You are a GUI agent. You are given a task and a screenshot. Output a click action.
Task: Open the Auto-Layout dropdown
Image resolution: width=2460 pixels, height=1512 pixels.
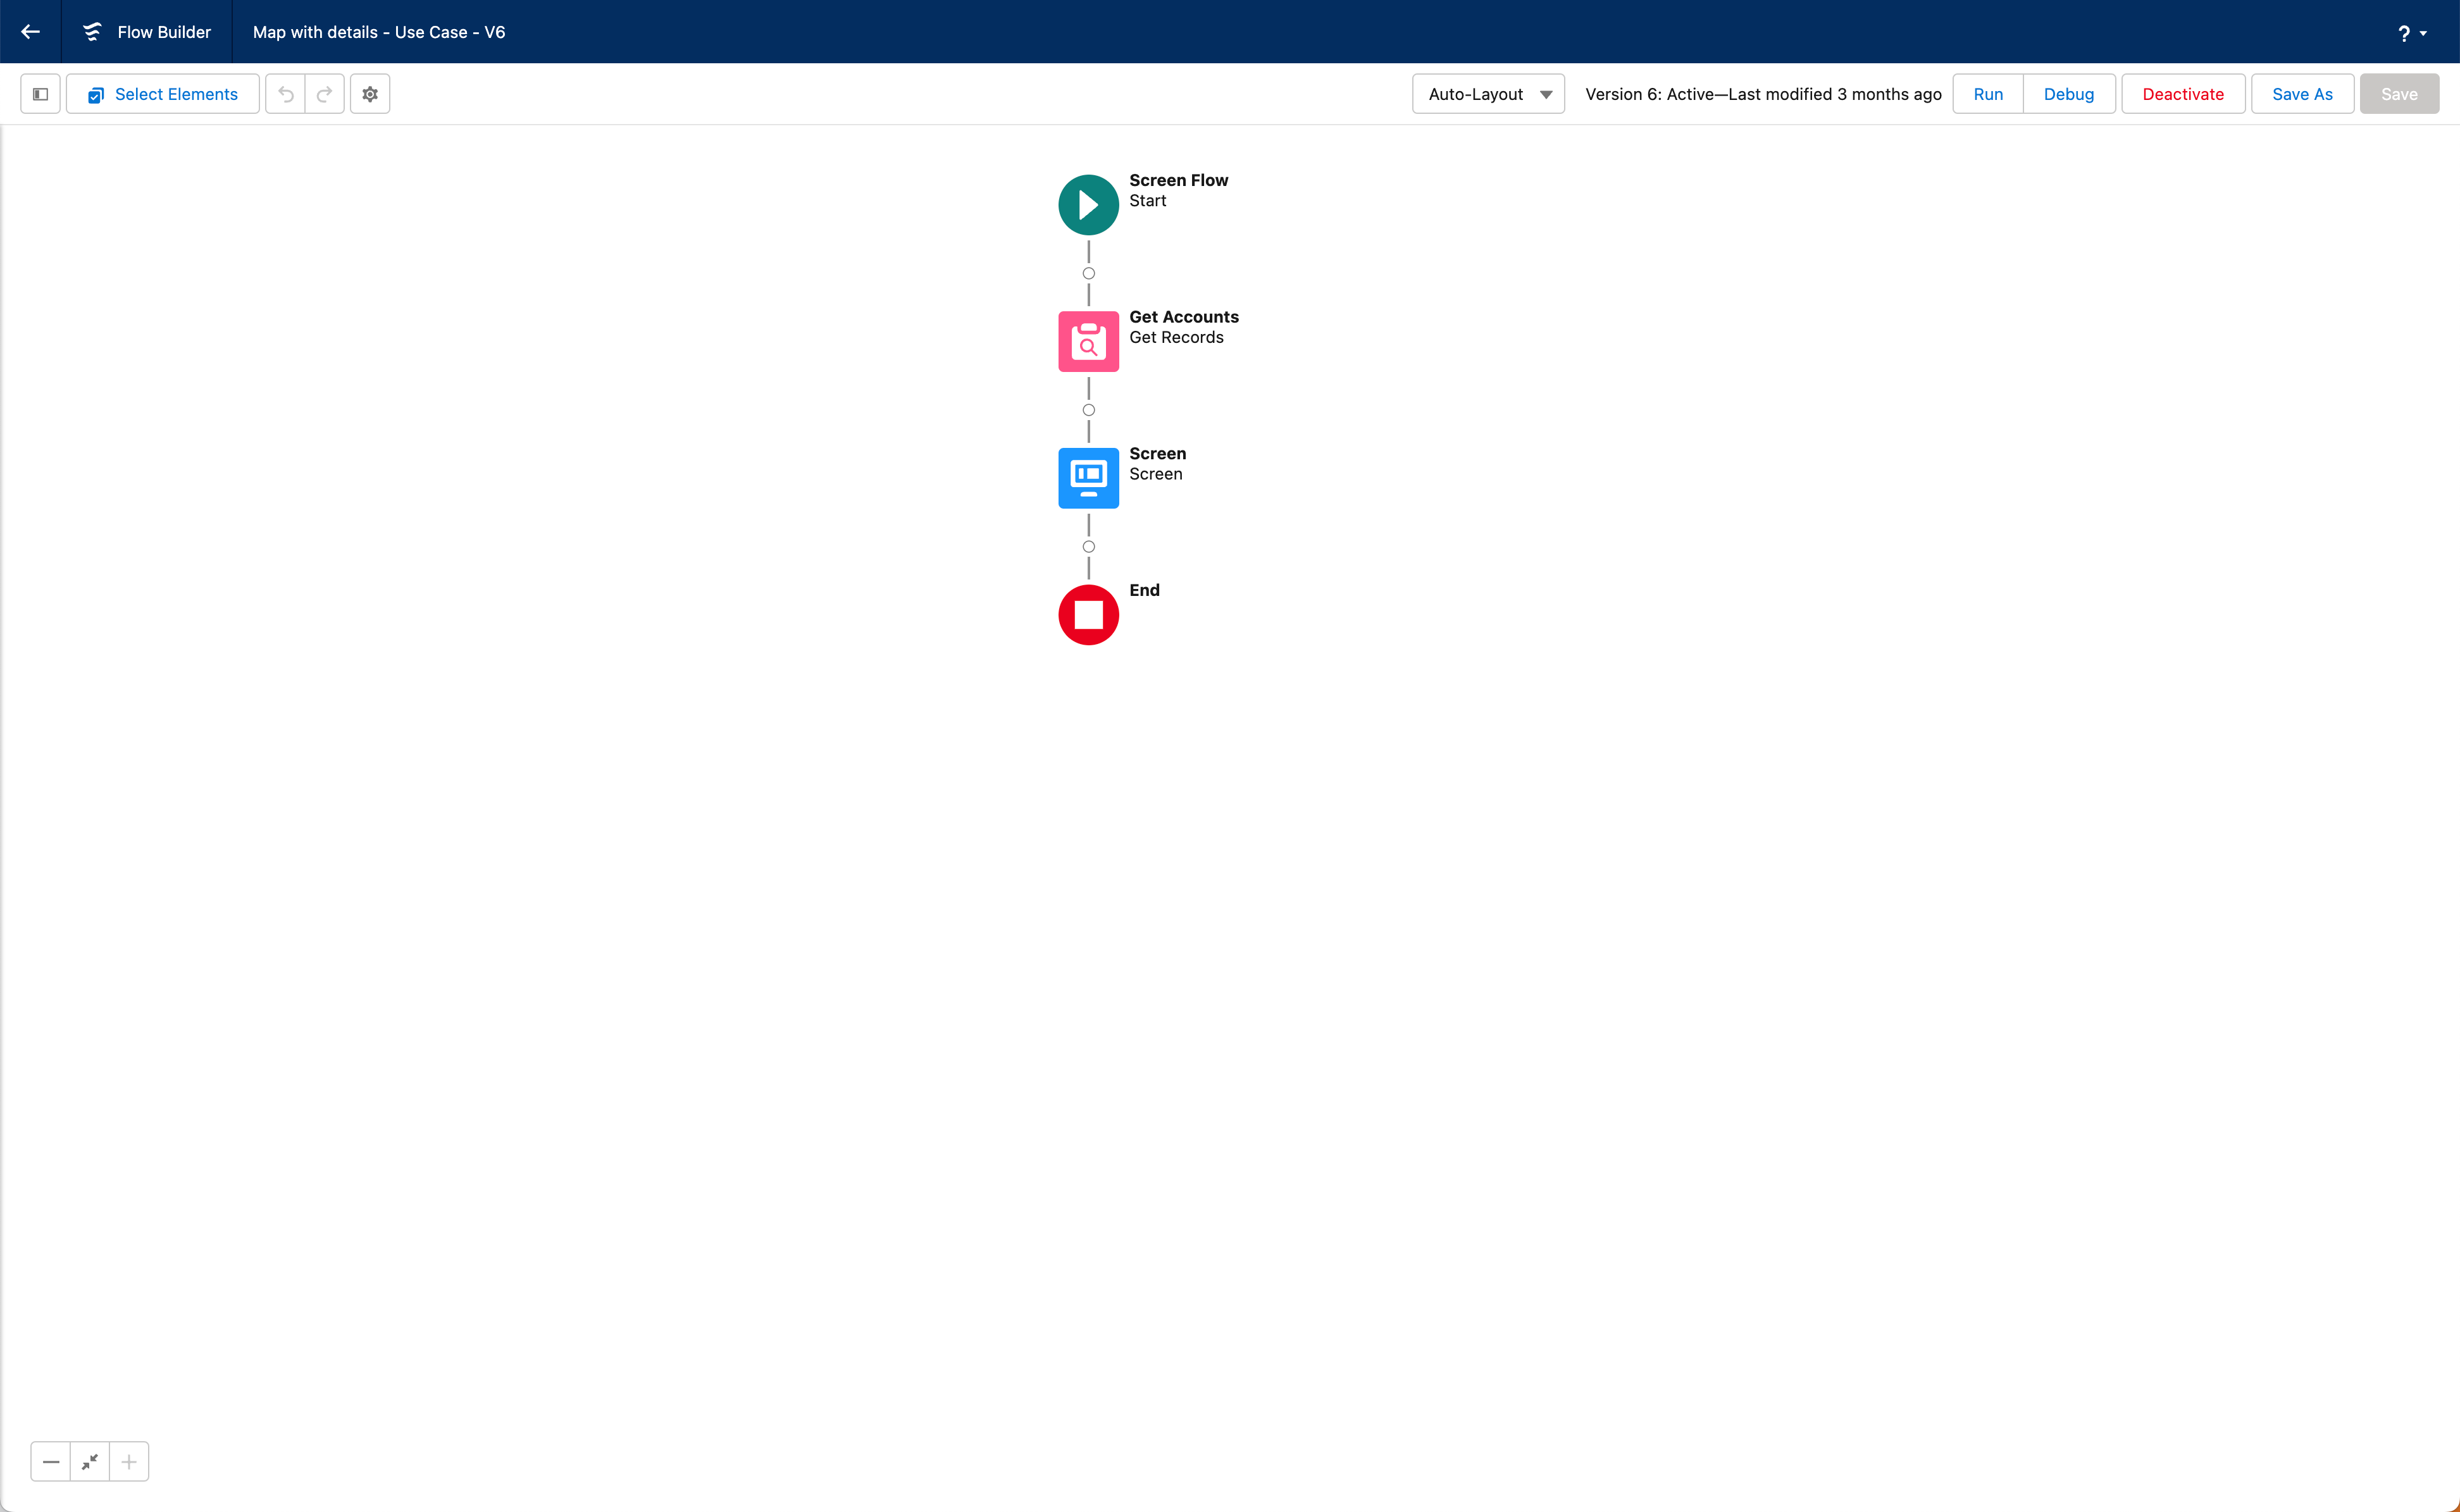(1488, 94)
